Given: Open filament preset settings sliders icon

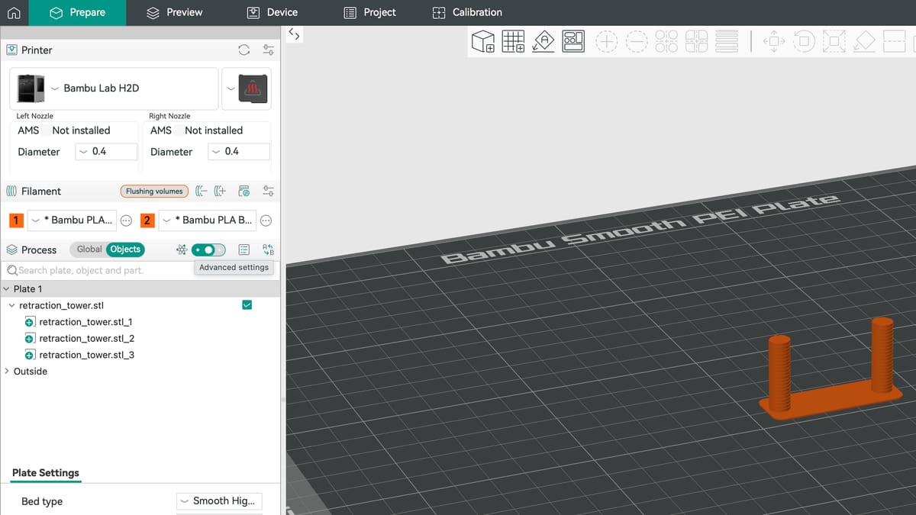Looking at the screenshot, I should [268, 191].
